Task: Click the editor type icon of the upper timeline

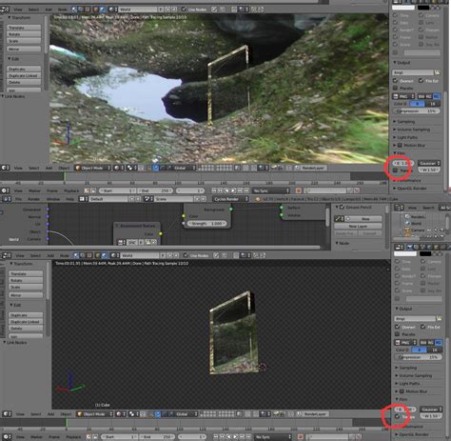Action: (5, 190)
